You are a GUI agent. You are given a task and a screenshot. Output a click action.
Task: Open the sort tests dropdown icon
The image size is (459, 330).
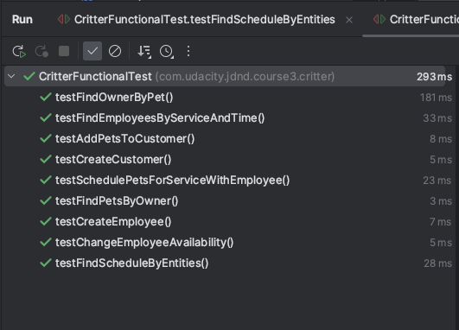pyautogui.click(x=144, y=51)
